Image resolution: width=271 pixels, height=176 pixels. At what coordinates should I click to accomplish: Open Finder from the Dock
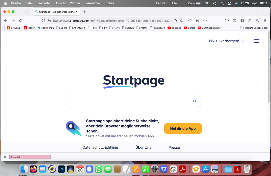tap(24, 169)
